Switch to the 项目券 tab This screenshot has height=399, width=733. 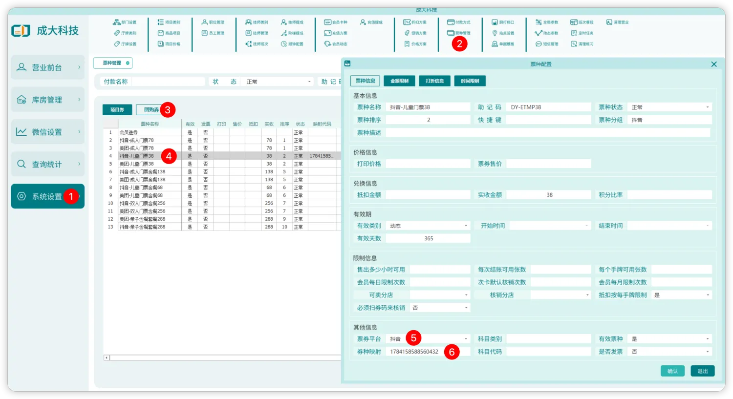(x=117, y=110)
